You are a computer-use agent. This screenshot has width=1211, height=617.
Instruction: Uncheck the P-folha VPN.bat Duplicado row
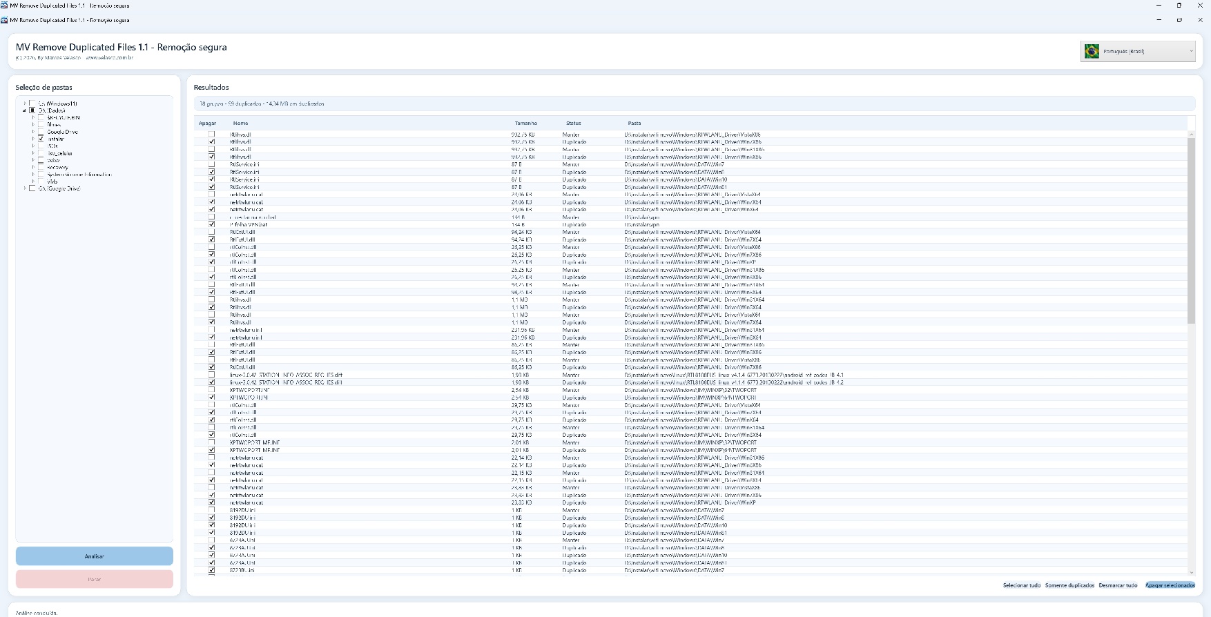point(212,224)
